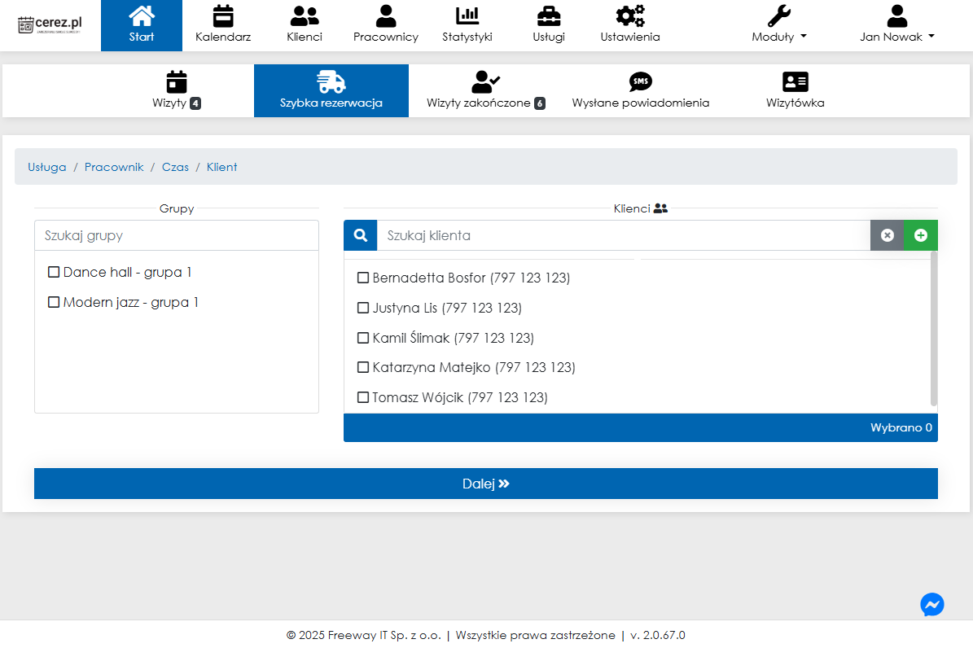Check the Dance hall - grupa 1 checkbox
Viewport: 973px width, 648px height.
54,272
